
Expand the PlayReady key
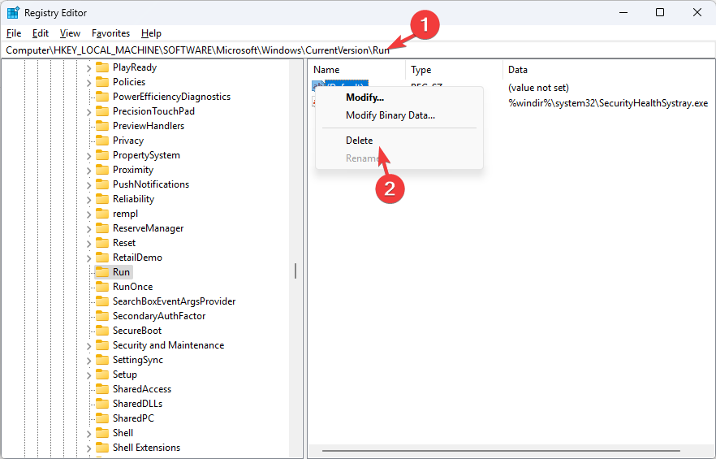[88, 68]
